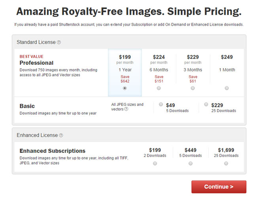Choose Enhanced $449 5 Downloads option
Screen dimensions: 257x197
[x=191, y=163]
